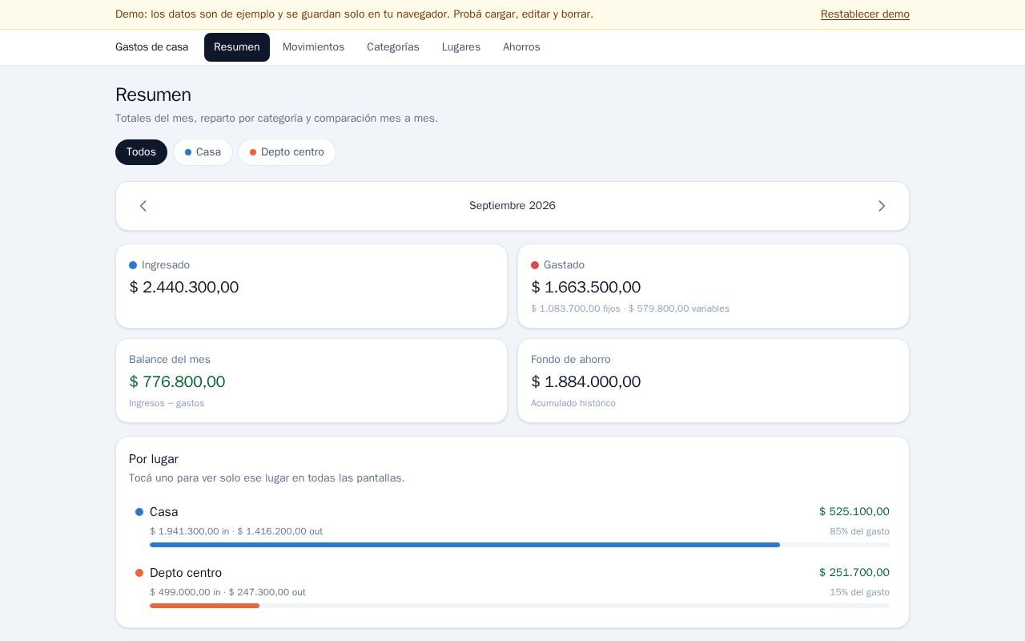Click the orange Depto centro progress bar
Image resolution: width=1025 pixels, height=641 pixels.
tap(204, 606)
